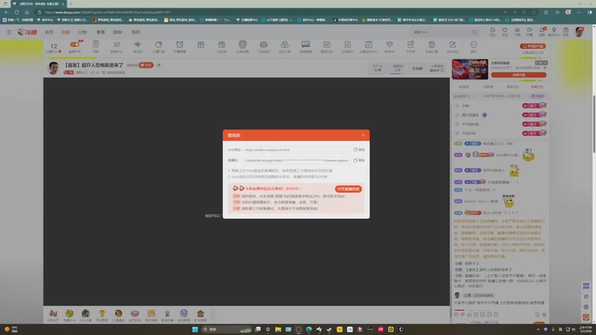Screen dimensions: 596x335
Task: Switch to the 在线榜 tab
Action: pyautogui.click(x=463, y=86)
